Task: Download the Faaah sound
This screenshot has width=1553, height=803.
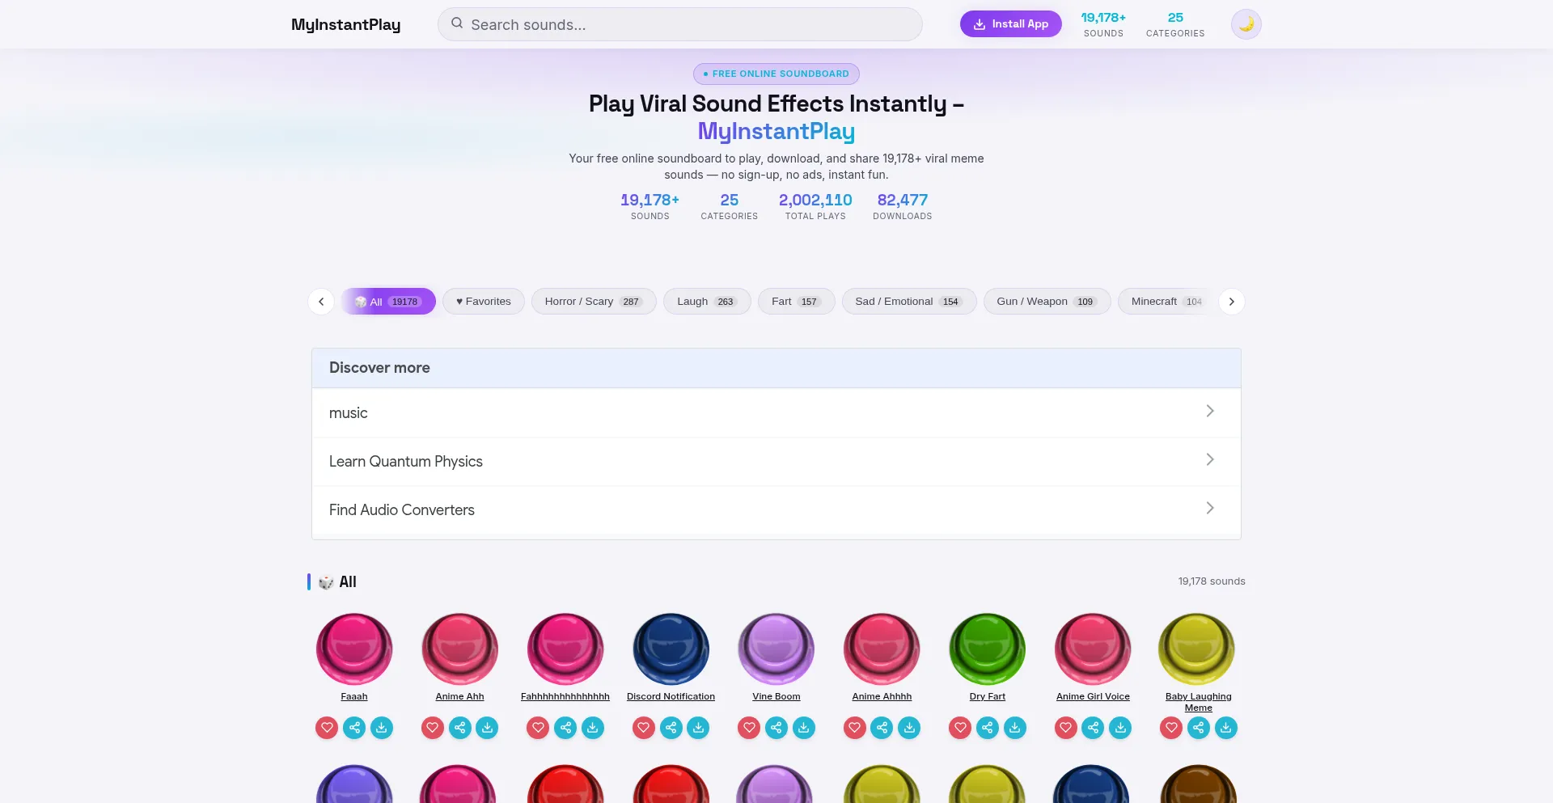Action: 382,728
